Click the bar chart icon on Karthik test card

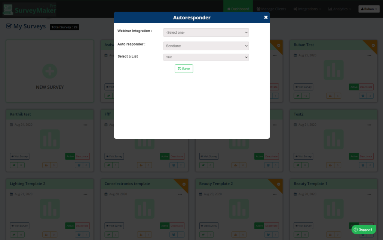point(50,139)
